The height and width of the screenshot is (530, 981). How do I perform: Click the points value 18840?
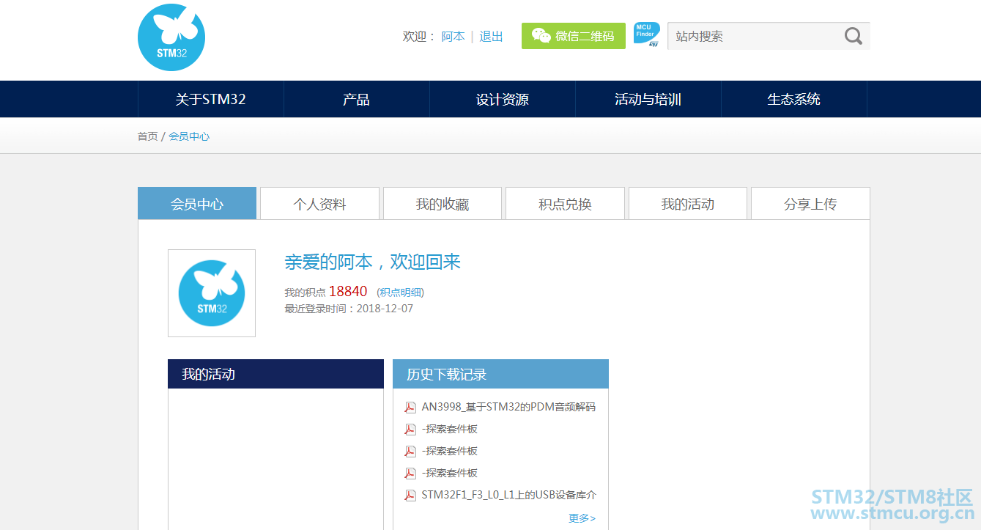[x=348, y=292]
